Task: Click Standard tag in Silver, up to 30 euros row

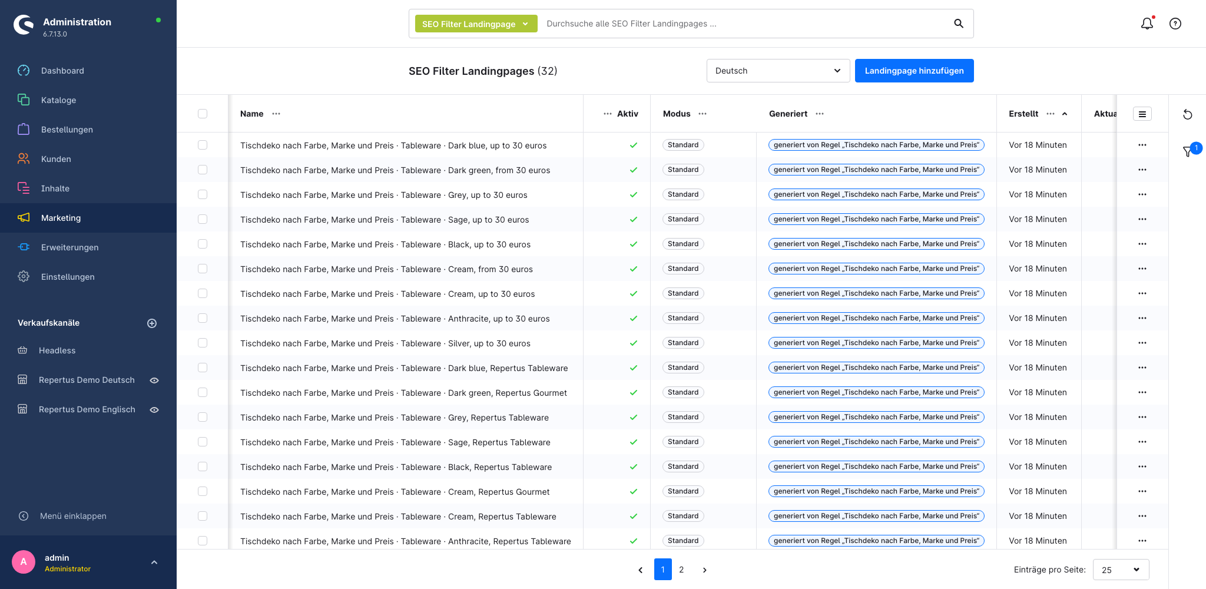Action: [x=683, y=343]
